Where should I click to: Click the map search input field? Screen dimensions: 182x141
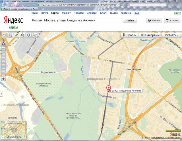coord(76,20)
